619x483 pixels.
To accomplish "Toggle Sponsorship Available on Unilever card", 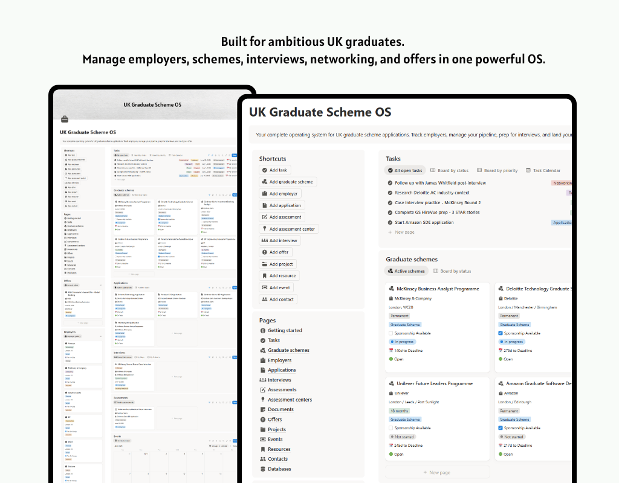I will [x=391, y=428].
